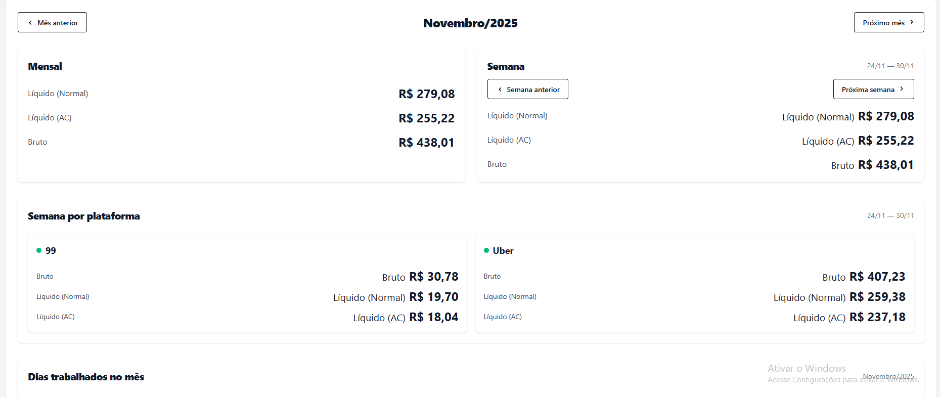The height and width of the screenshot is (397, 940).
Task: Click the right chevron in Próximo mês
Action: (x=912, y=22)
